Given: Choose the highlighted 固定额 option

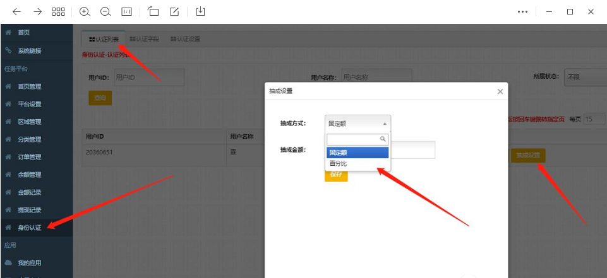Looking at the screenshot, I should click(358, 152).
